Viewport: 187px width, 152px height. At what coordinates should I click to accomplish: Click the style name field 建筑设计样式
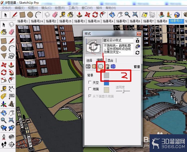[118, 40]
